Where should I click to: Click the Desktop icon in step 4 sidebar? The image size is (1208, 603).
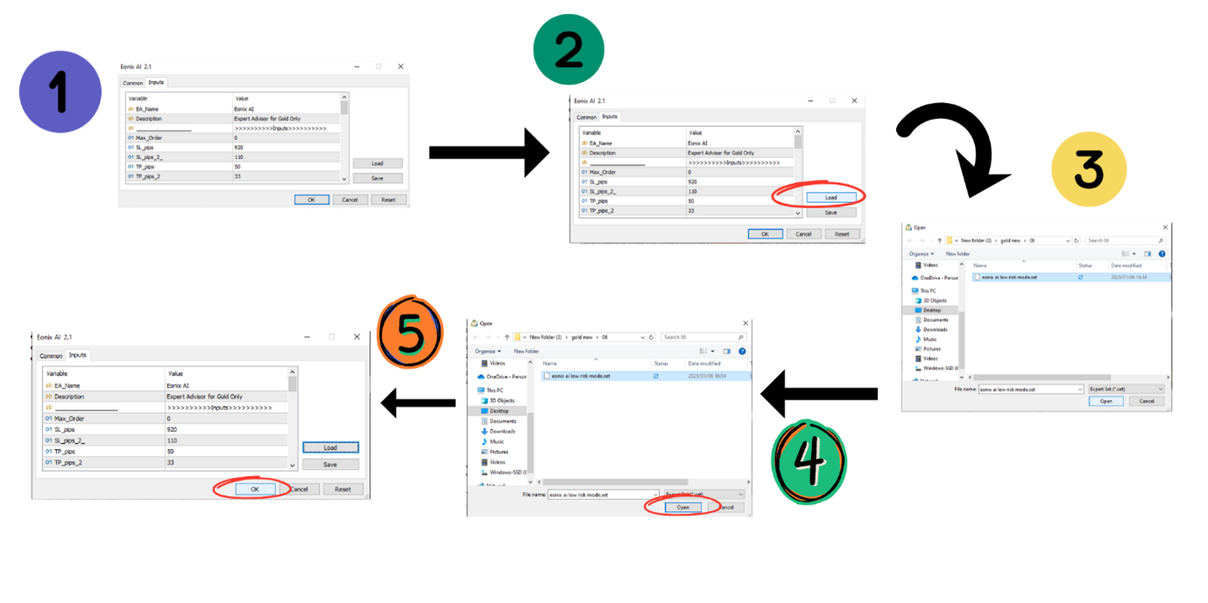click(x=484, y=411)
